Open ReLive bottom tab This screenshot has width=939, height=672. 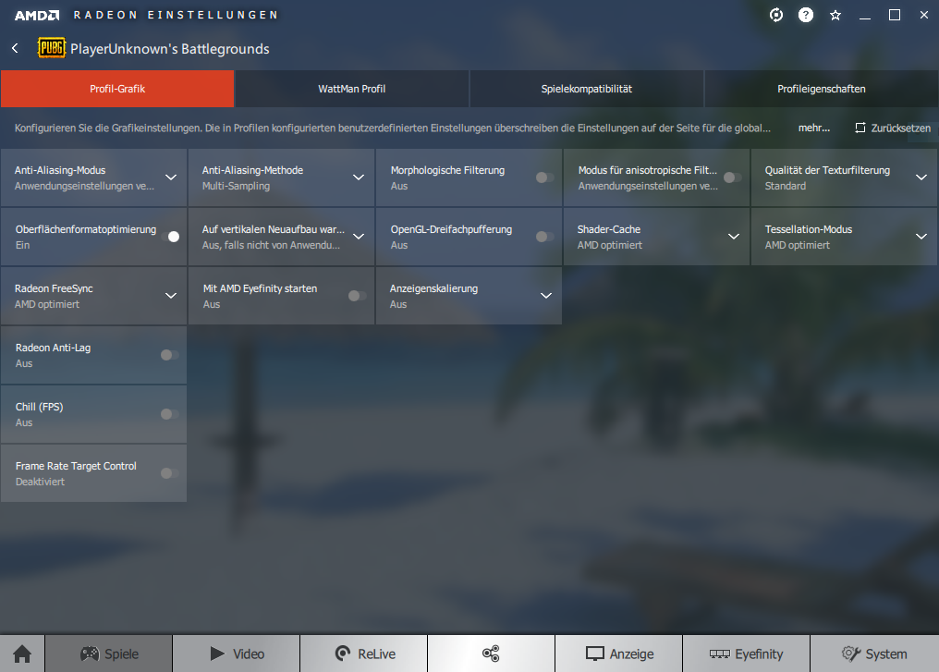(x=364, y=654)
